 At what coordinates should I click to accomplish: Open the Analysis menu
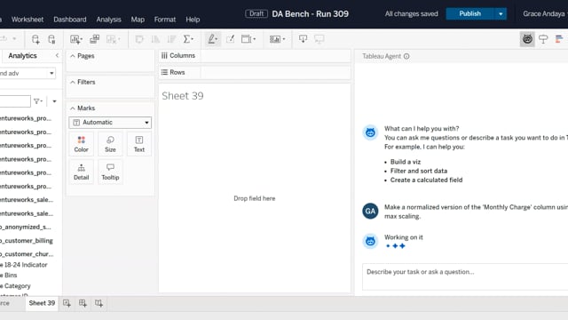(x=108, y=20)
